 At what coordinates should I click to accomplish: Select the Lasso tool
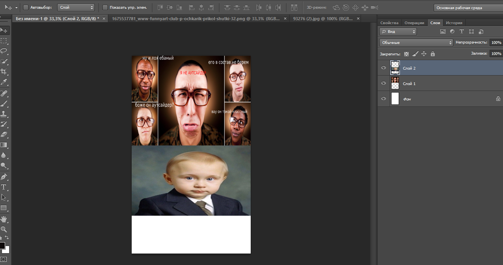(4, 51)
